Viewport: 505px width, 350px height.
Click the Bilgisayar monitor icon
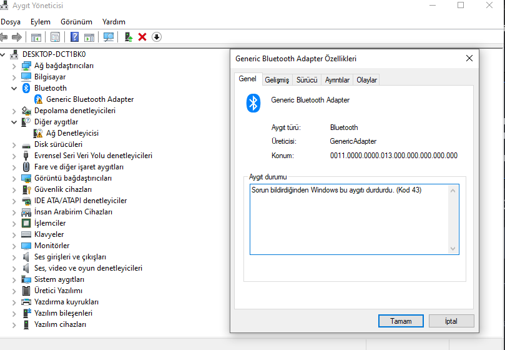coord(26,77)
